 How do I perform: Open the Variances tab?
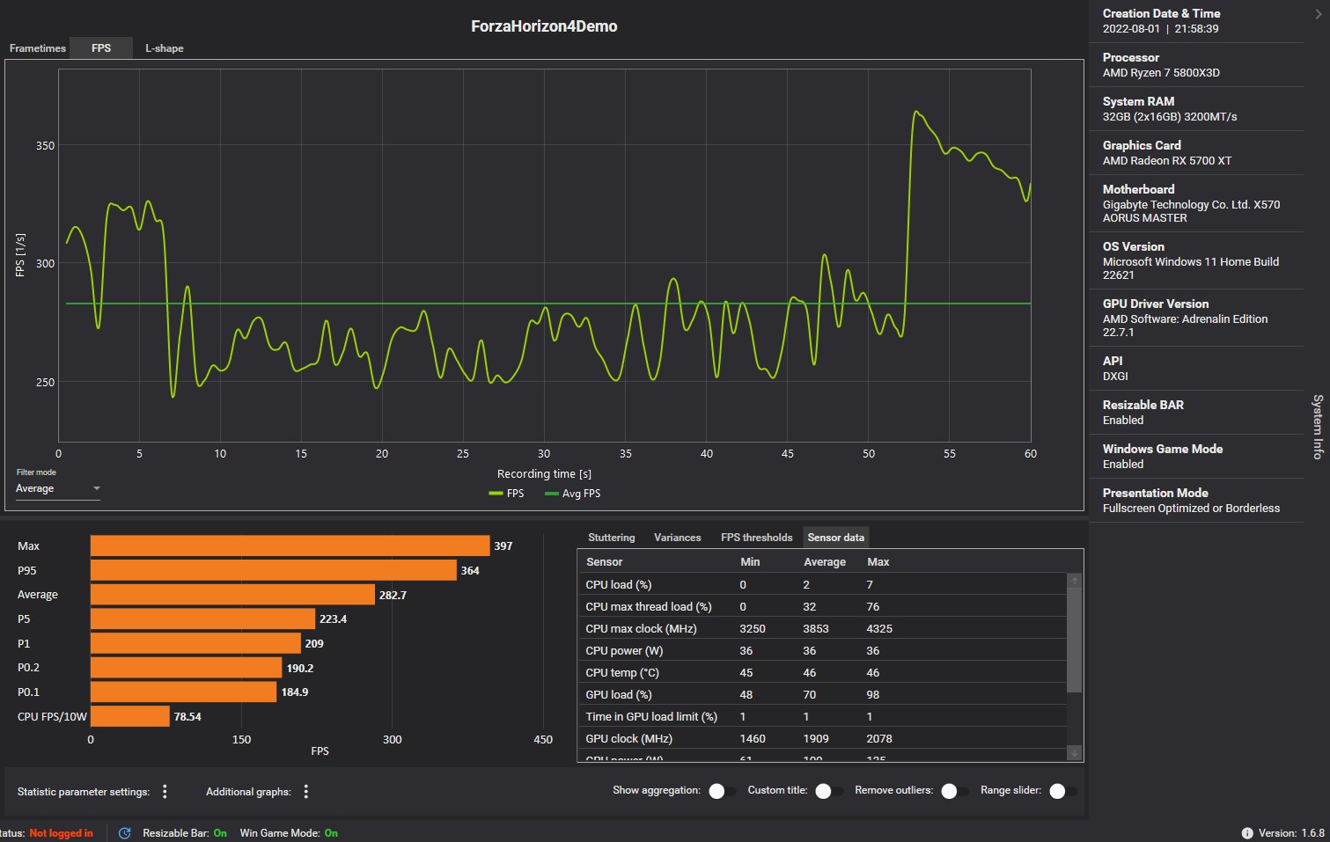tap(678, 538)
